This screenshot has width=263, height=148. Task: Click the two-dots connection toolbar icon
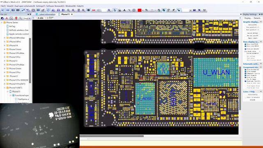23,10
